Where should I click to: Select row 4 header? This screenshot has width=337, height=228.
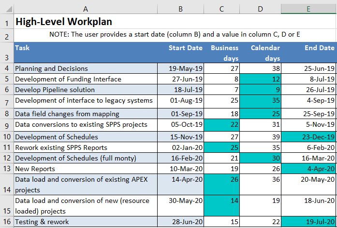point(7,68)
